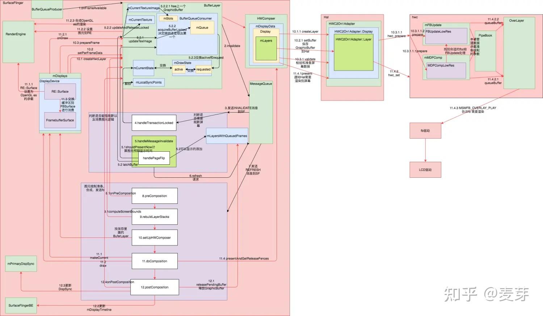
Task: Select the BufferQueueProducer box
Action: (x=47, y=9)
